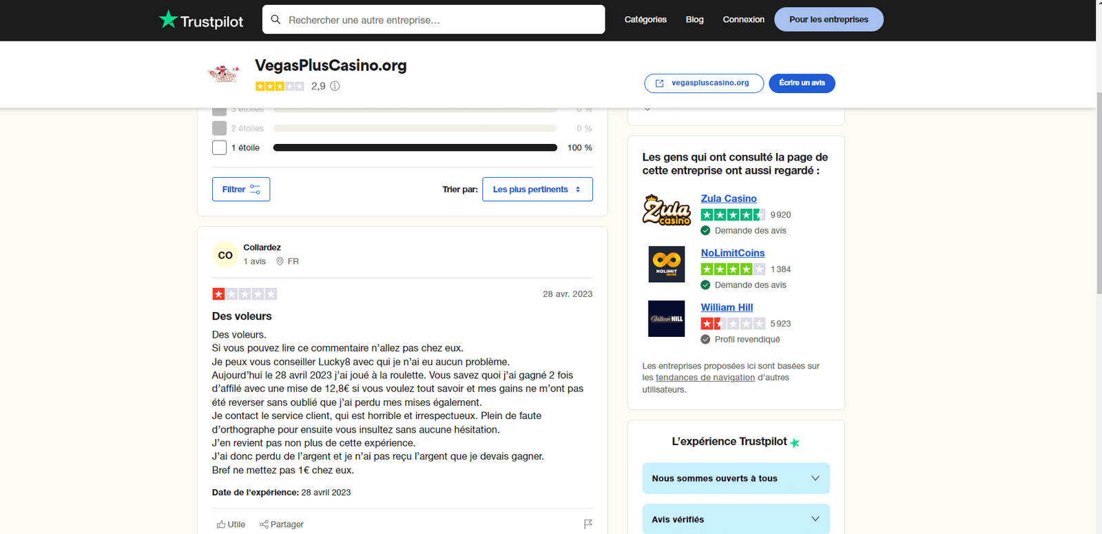Open the William Hill link
The image size is (1102, 534).
click(727, 307)
